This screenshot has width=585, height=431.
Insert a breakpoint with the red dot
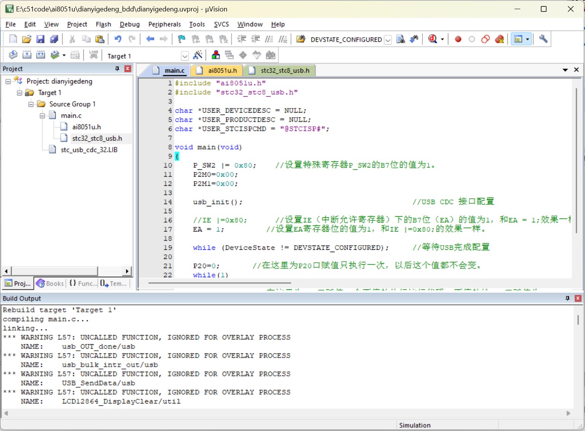click(458, 39)
